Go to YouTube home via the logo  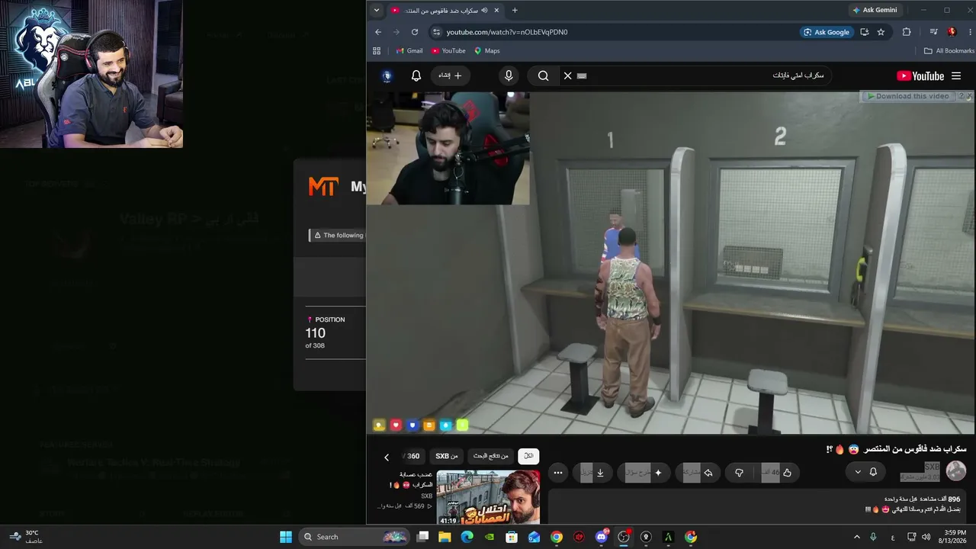pyautogui.click(x=920, y=76)
